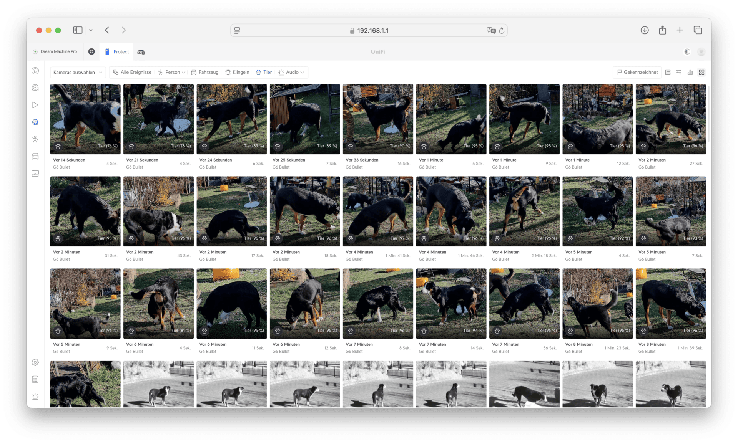Open the Protect tab

(x=117, y=51)
